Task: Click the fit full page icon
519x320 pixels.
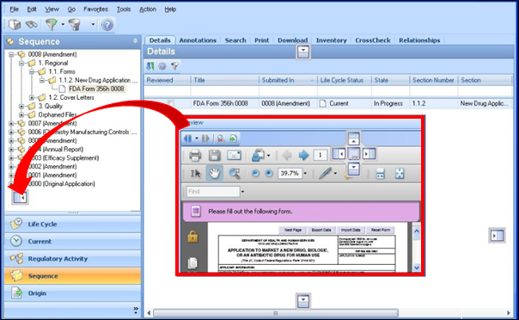Action: click(x=400, y=173)
